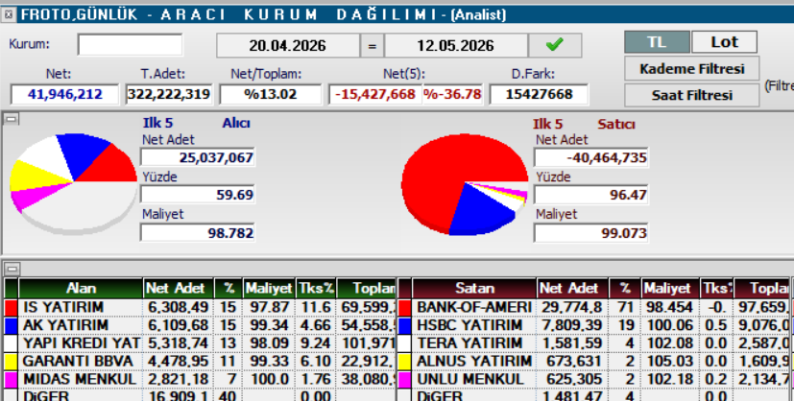The height and width of the screenshot is (401, 794).
Task: Click buyers Maliyet 98.782
Action: (x=198, y=233)
